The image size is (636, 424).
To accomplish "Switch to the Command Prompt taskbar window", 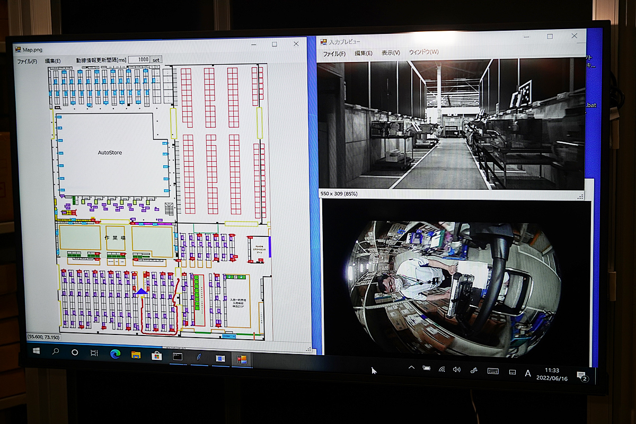I will 178,357.
